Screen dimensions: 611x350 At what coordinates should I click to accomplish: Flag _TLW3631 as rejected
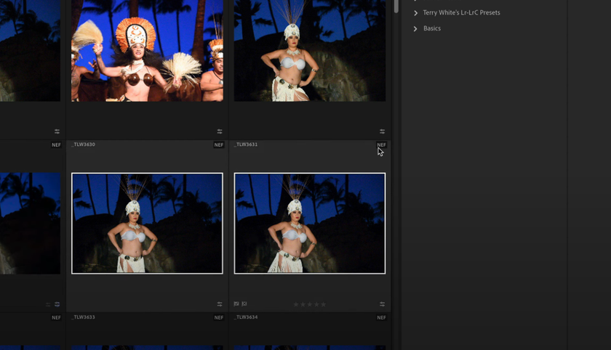[244, 304]
